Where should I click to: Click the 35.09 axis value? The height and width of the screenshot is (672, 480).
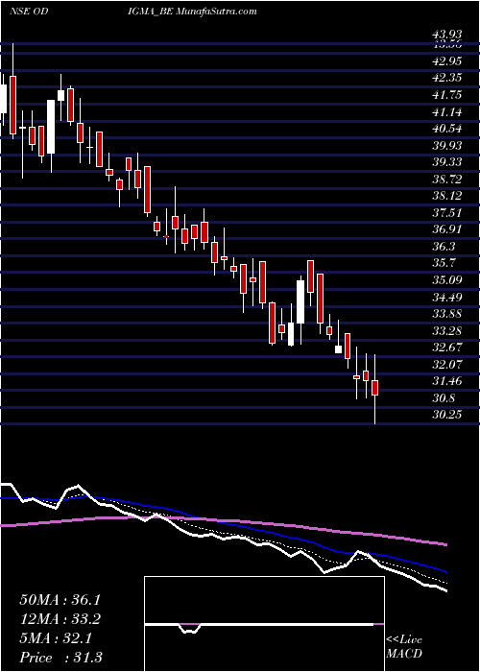click(447, 280)
